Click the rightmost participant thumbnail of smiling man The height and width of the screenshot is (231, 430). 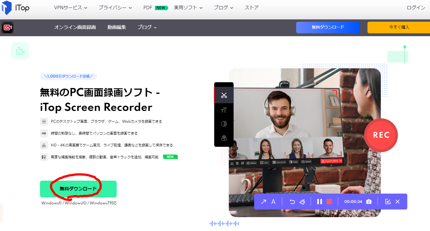click(329, 147)
